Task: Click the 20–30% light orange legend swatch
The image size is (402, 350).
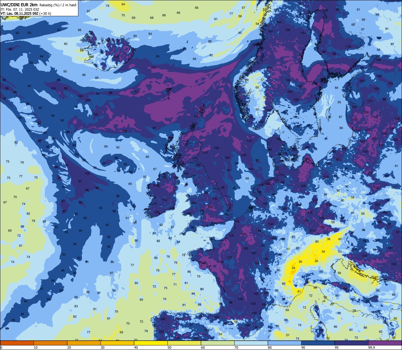Action: pos(84,343)
